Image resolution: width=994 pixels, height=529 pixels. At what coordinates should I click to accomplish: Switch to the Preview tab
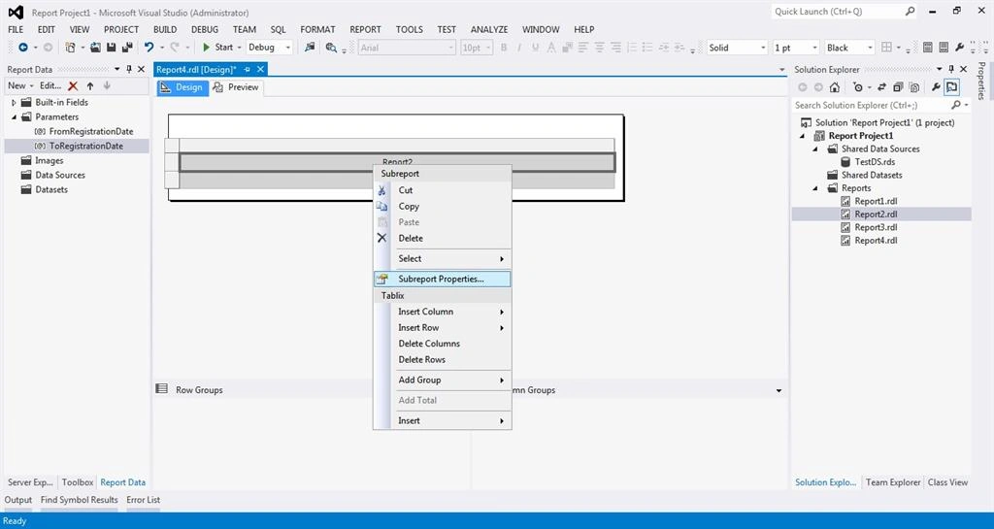236,87
